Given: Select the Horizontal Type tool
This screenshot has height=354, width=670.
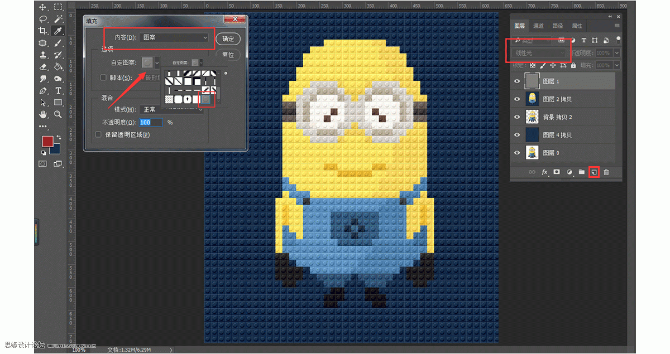Looking at the screenshot, I should click(58, 91).
